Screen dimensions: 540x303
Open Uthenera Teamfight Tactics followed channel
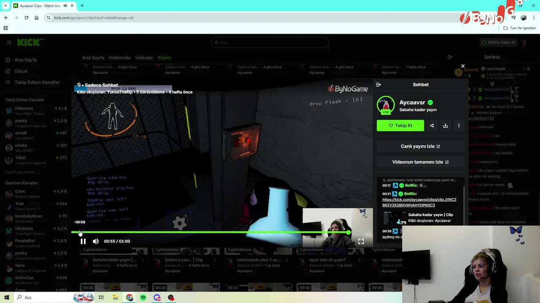click(x=36, y=111)
